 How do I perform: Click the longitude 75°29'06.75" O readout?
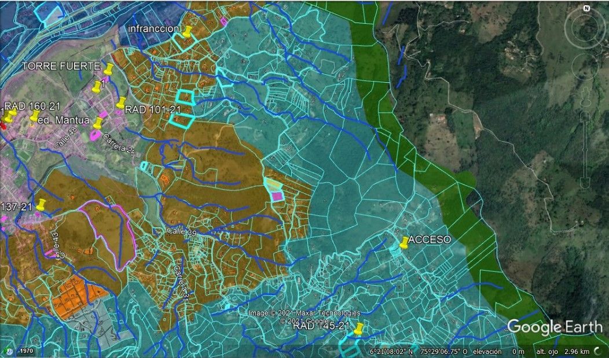pos(442,352)
